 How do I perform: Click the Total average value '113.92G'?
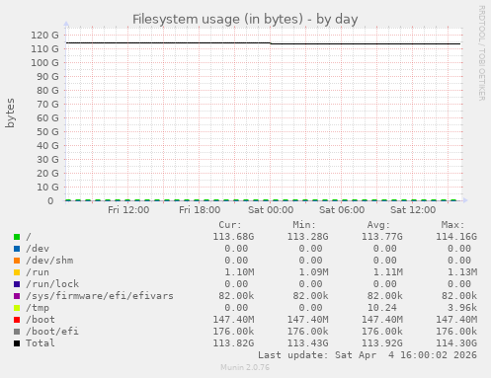pyautogui.click(x=382, y=343)
